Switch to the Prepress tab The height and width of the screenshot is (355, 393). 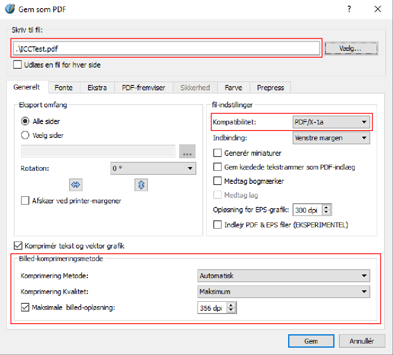coord(270,87)
